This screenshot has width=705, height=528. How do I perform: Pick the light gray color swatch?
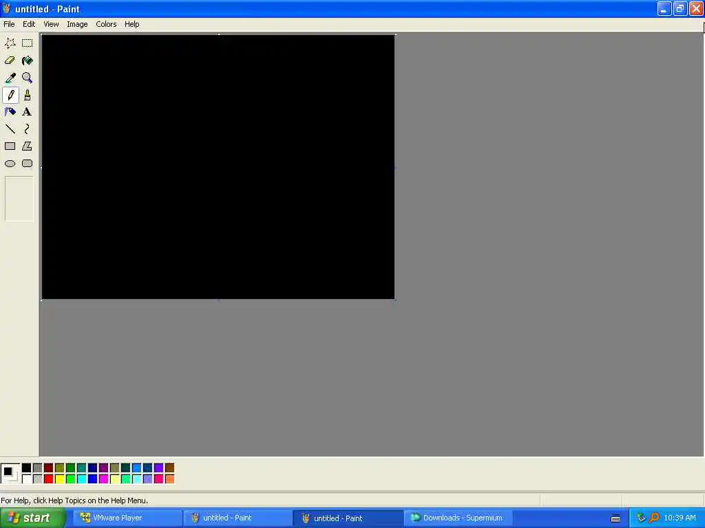(38, 479)
